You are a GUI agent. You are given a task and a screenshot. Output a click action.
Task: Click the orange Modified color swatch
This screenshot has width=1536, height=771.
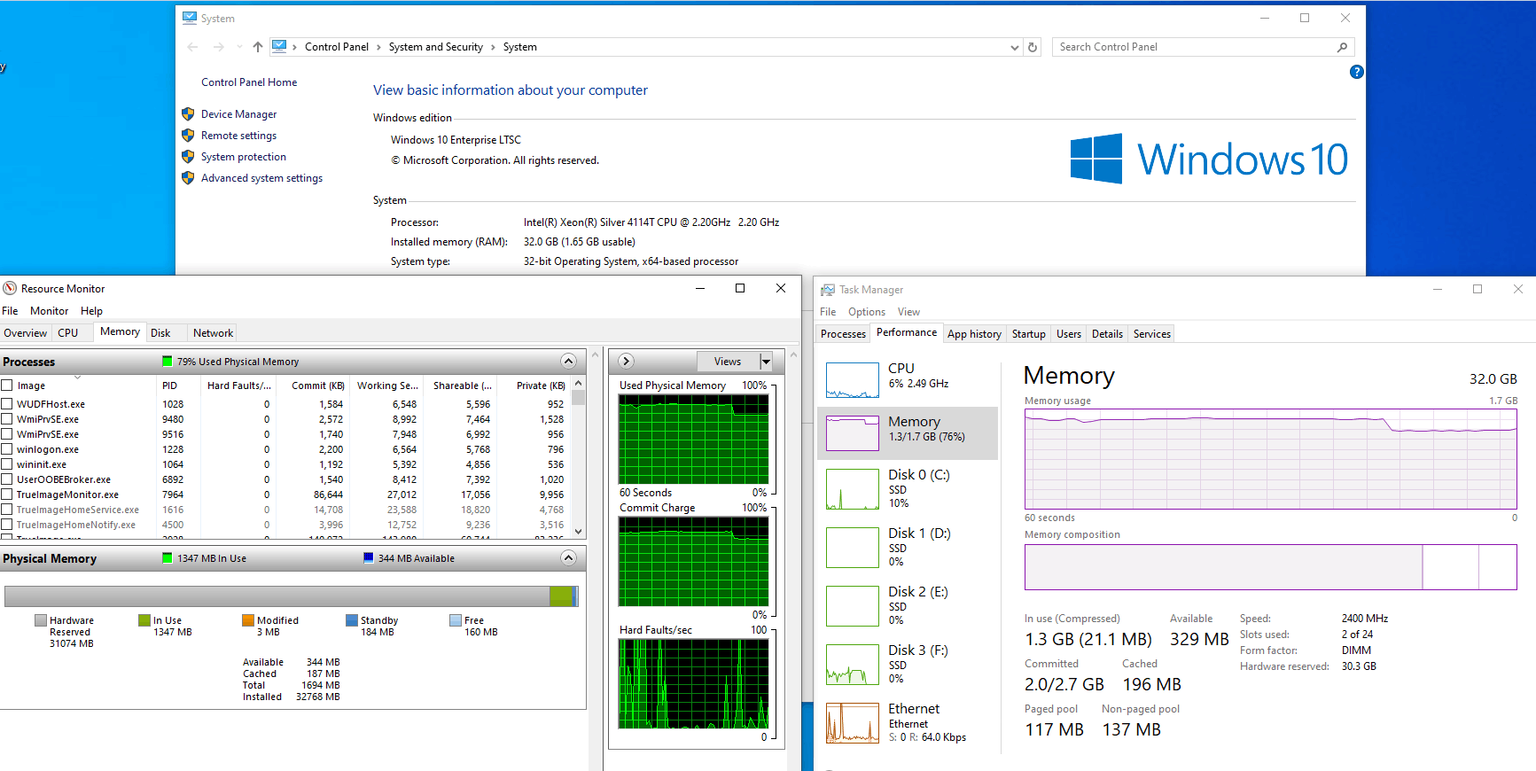coord(248,620)
